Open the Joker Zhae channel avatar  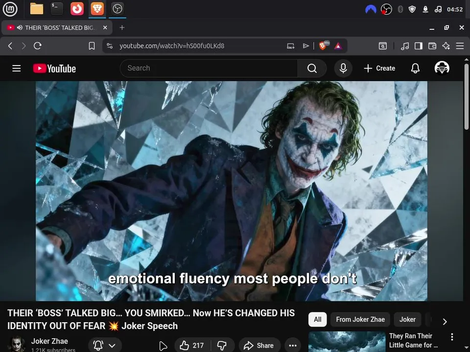point(16,344)
